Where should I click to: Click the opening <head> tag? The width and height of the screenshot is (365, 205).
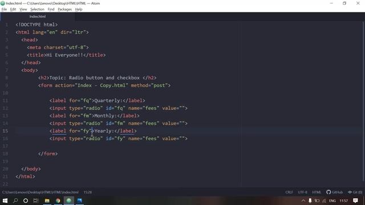[x=30, y=40]
